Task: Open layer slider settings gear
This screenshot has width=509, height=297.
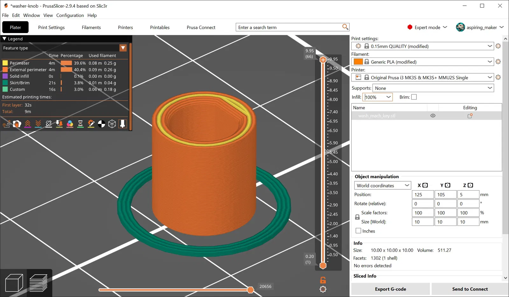Action: [323, 289]
